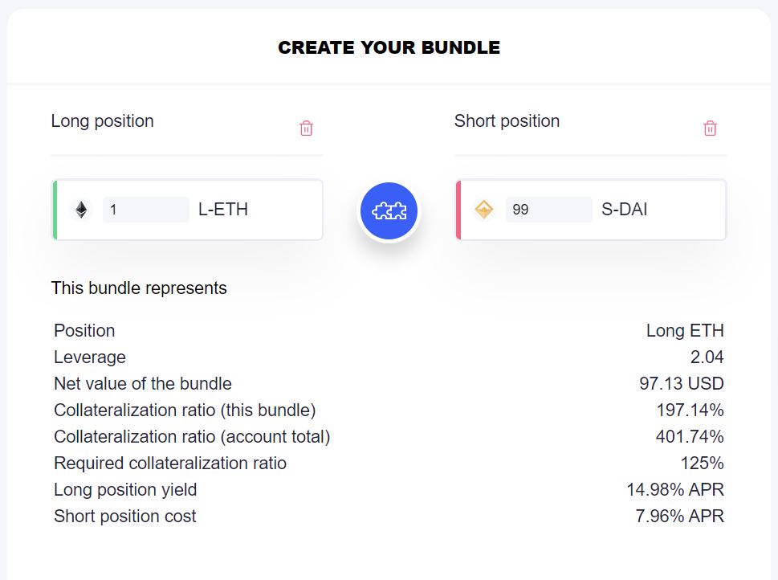
Task: Delete the Long position with trash icon
Action: click(306, 129)
